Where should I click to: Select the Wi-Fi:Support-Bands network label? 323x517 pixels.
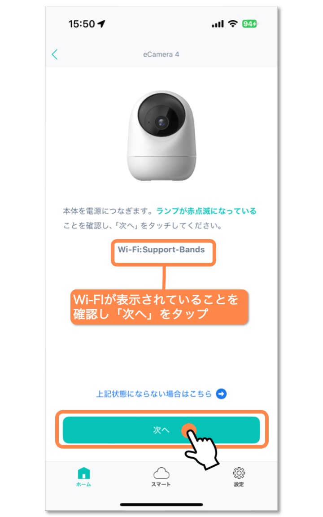(x=161, y=250)
